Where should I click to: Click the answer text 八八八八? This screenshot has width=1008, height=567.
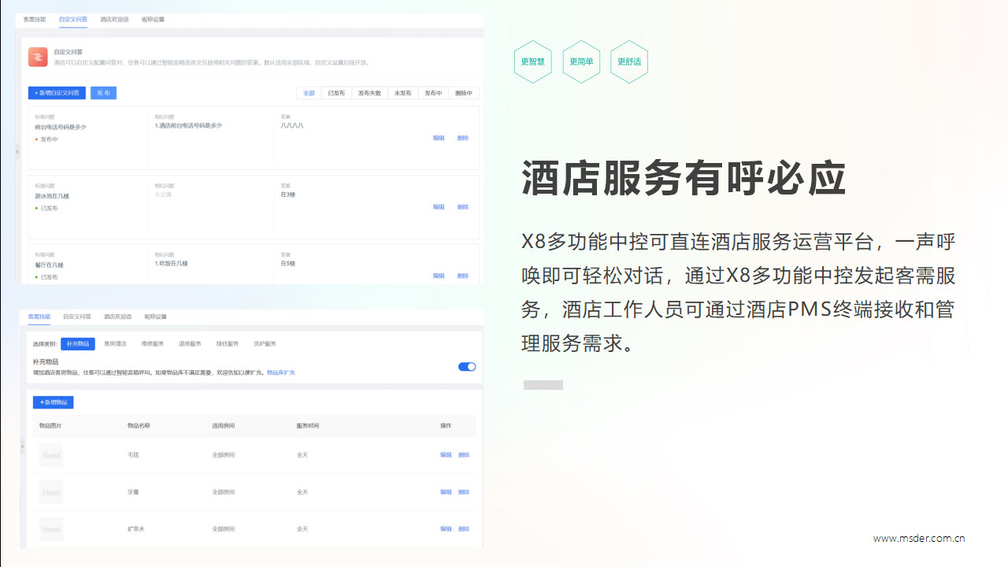[x=292, y=125]
